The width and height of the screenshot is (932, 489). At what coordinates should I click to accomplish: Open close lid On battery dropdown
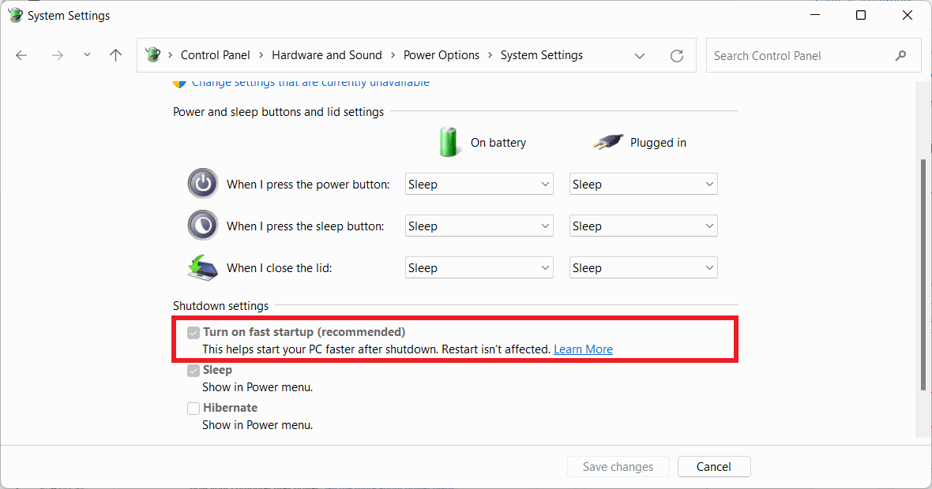pyautogui.click(x=479, y=268)
